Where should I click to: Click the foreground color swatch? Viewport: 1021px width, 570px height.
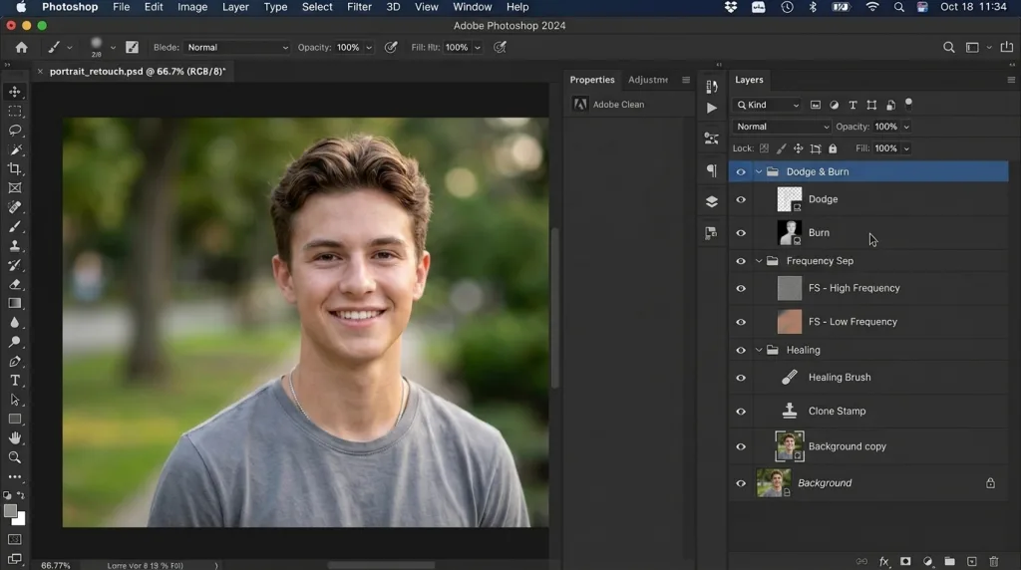click(10, 511)
